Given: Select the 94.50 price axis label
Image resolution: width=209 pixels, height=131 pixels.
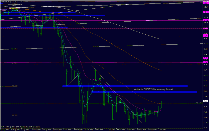Looking at the screenshot, I should pyautogui.click(x=206, y=44).
